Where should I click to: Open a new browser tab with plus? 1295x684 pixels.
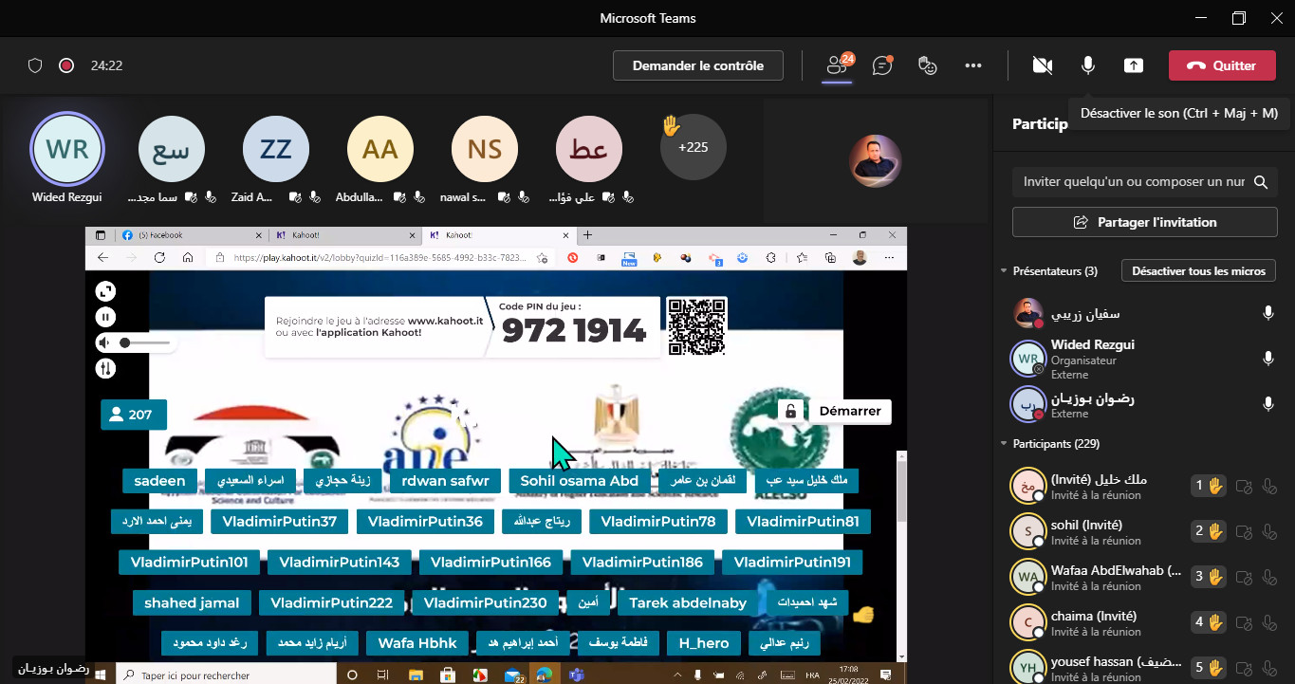point(587,234)
